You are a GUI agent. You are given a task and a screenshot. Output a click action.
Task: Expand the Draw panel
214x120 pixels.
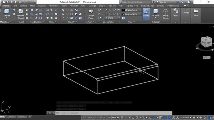click(x=53, y=22)
